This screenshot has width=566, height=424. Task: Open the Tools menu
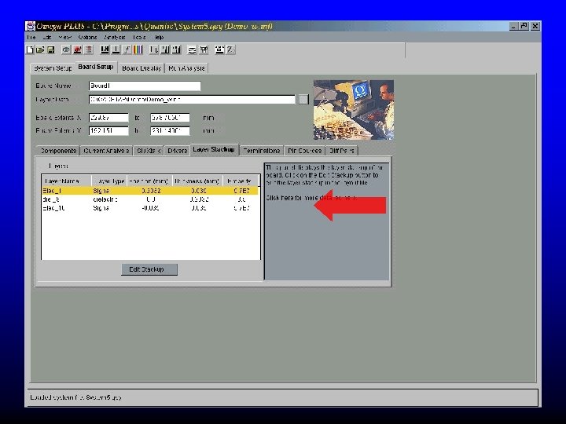(x=139, y=37)
